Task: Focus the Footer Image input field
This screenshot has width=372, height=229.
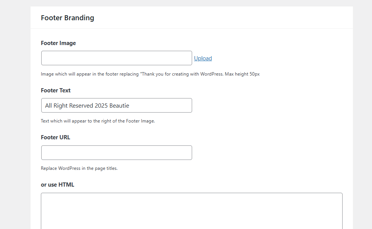Action: [116, 58]
